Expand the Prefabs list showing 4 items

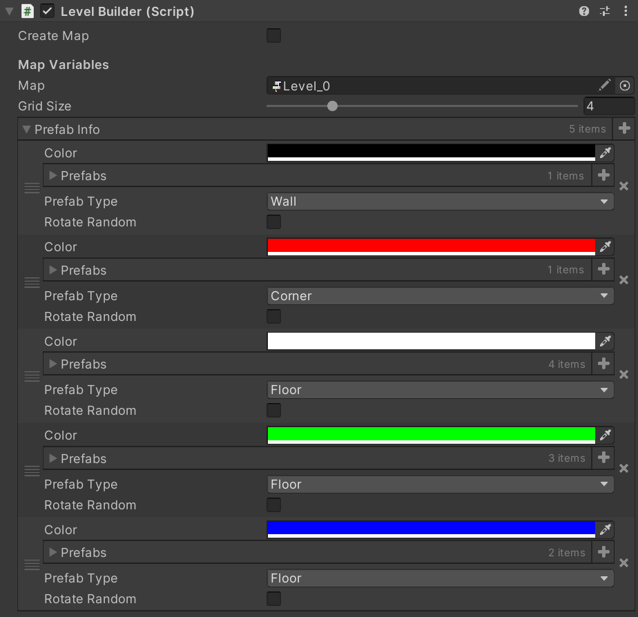click(52, 364)
